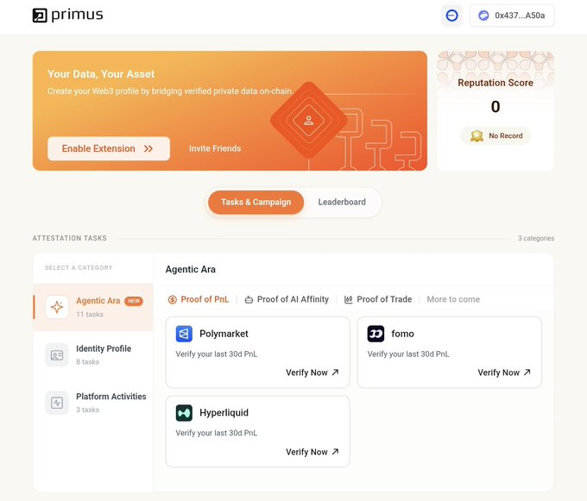Click Polymarket's Verify your last 30d PnL text
The width and height of the screenshot is (587, 501).
coord(217,354)
